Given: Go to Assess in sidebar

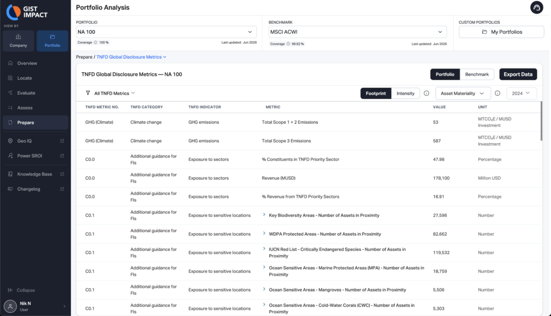Looking at the screenshot, I should coord(35,108).
